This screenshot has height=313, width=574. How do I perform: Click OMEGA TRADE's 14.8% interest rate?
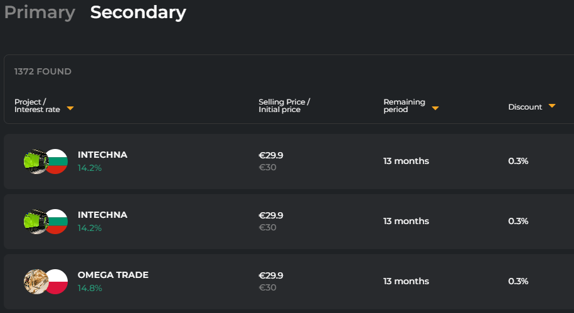tap(90, 288)
